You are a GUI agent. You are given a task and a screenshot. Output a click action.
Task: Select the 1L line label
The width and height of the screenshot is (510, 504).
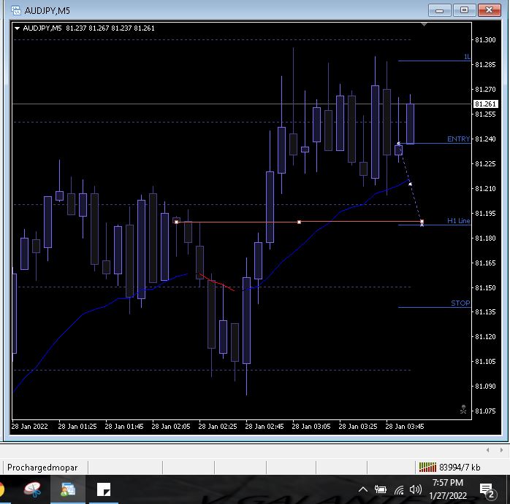coord(467,57)
